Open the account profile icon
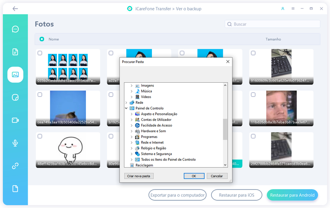Image resolution: width=330 pixels, height=208 pixels. pyautogui.click(x=283, y=8)
